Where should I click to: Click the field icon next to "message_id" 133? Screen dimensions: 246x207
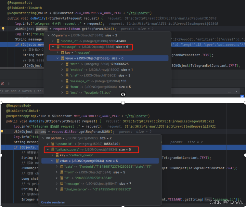(x=67, y=81)
